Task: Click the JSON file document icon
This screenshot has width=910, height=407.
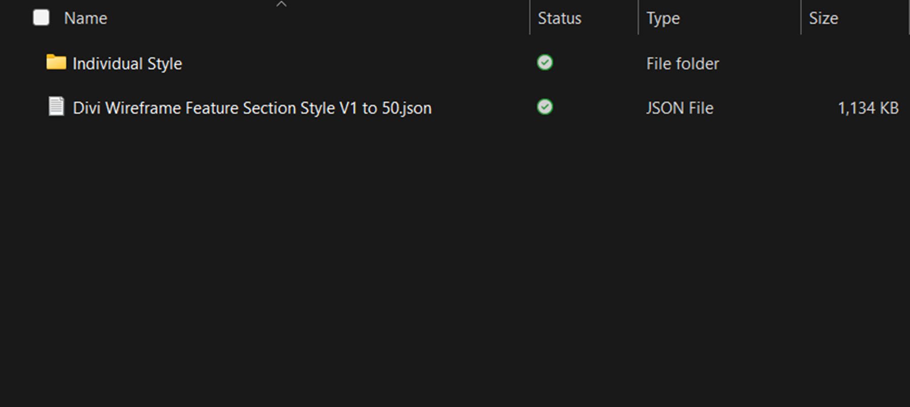Action: coord(56,107)
